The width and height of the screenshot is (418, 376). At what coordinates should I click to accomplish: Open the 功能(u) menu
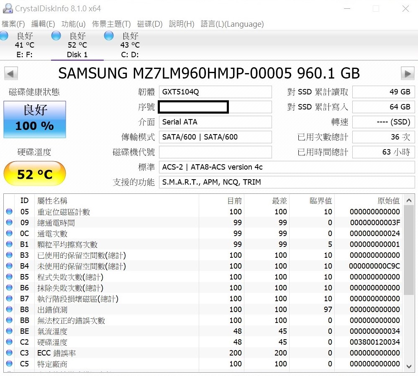click(x=73, y=24)
